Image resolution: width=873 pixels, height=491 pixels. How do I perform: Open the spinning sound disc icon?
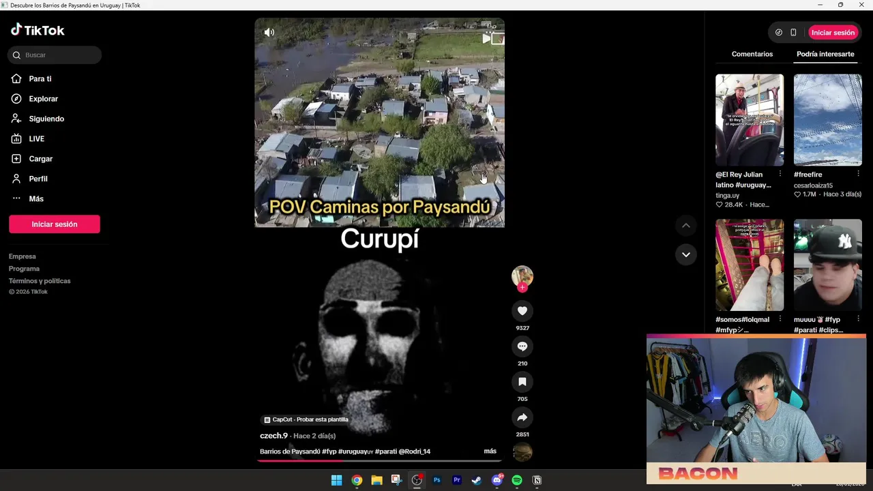point(522,451)
